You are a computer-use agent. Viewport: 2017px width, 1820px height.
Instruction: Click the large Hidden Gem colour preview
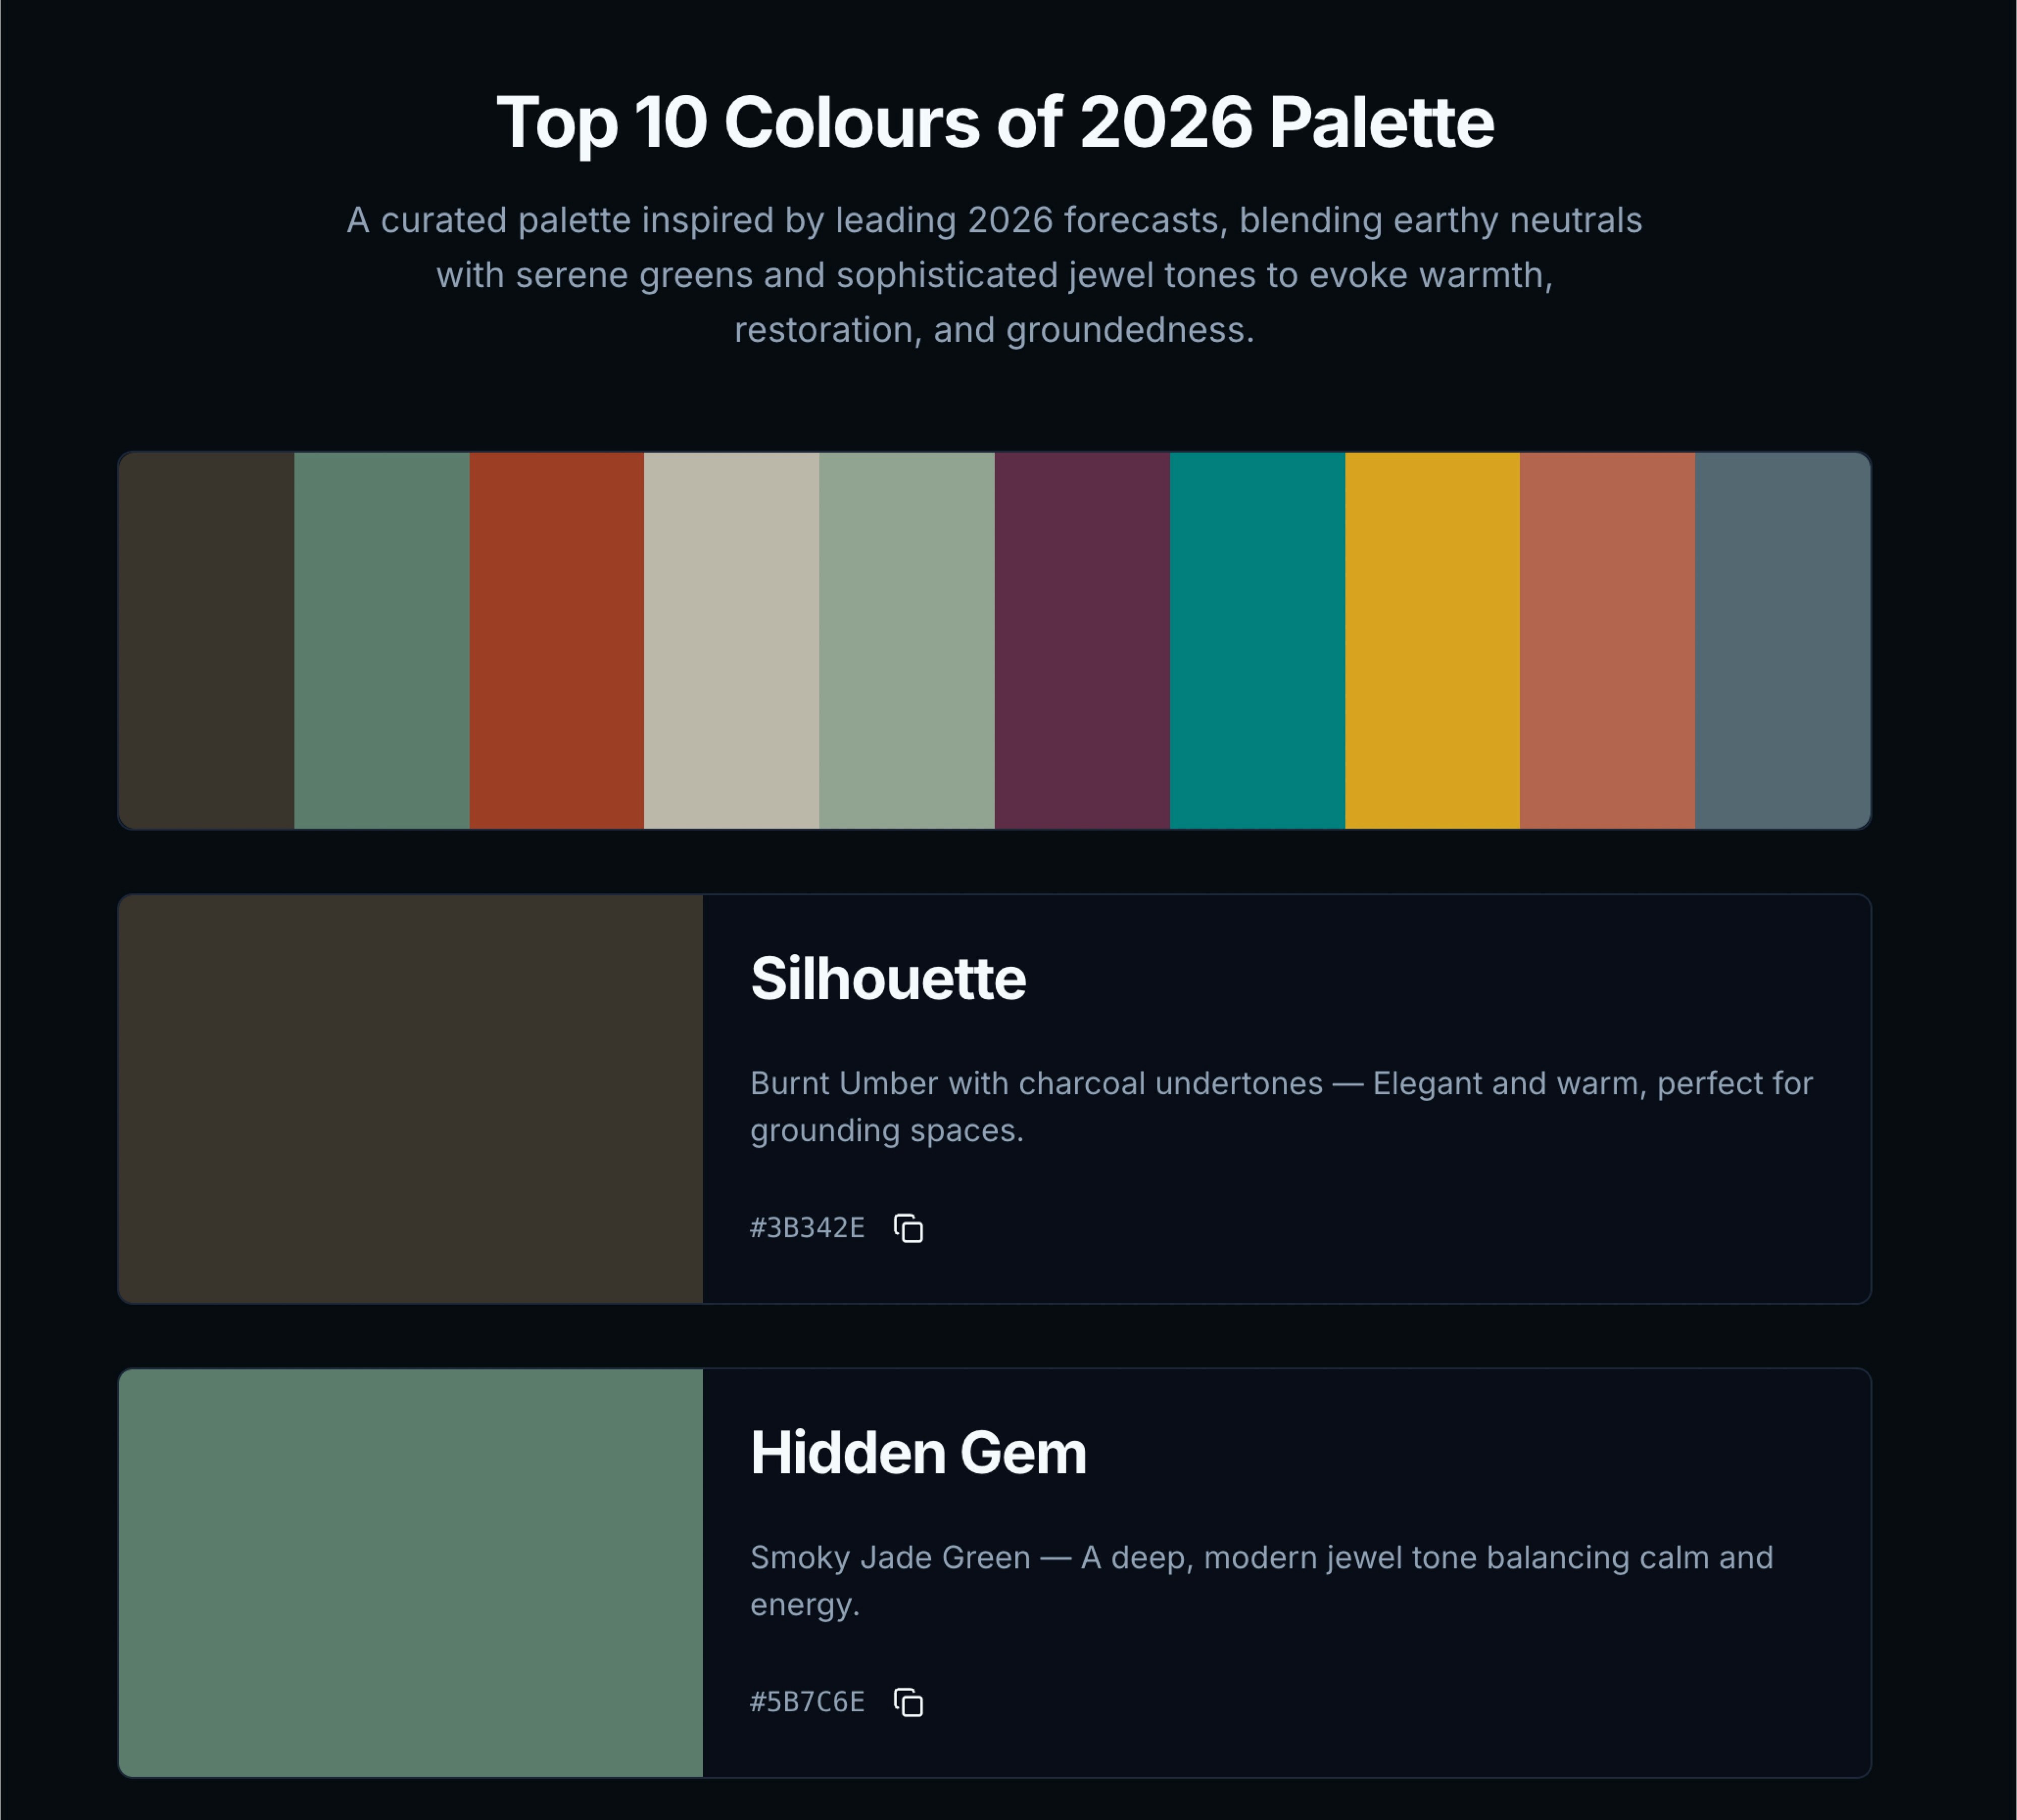[x=411, y=1573]
